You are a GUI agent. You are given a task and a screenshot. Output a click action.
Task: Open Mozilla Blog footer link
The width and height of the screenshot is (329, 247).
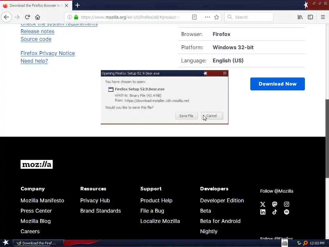point(36,221)
